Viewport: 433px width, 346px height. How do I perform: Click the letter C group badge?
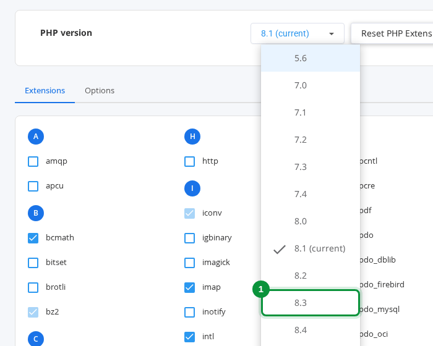click(36, 339)
